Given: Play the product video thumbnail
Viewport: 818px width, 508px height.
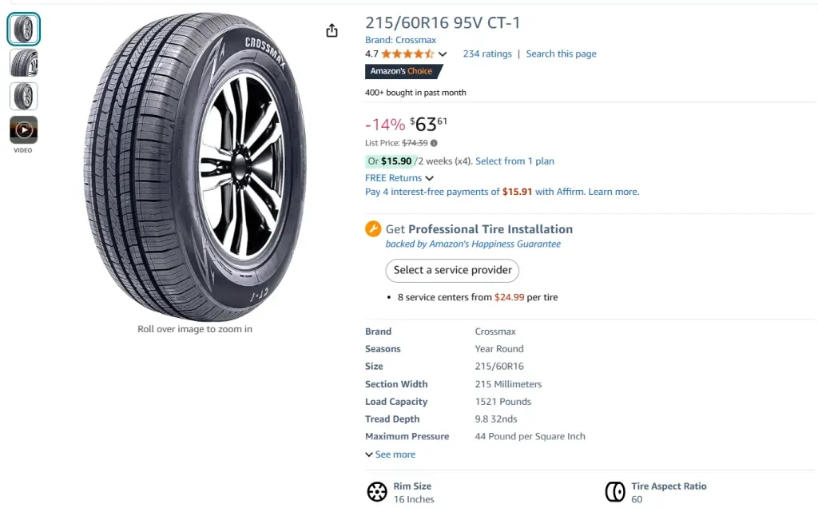Looking at the screenshot, I should (x=24, y=129).
